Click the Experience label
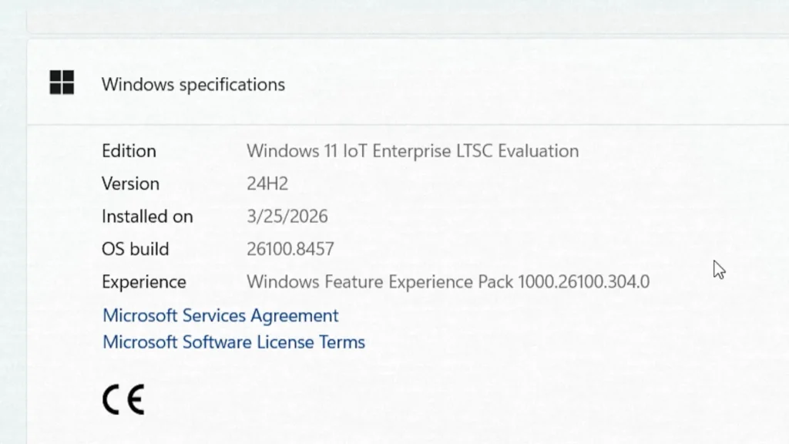This screenshot has width=789, height=444. 144,282
